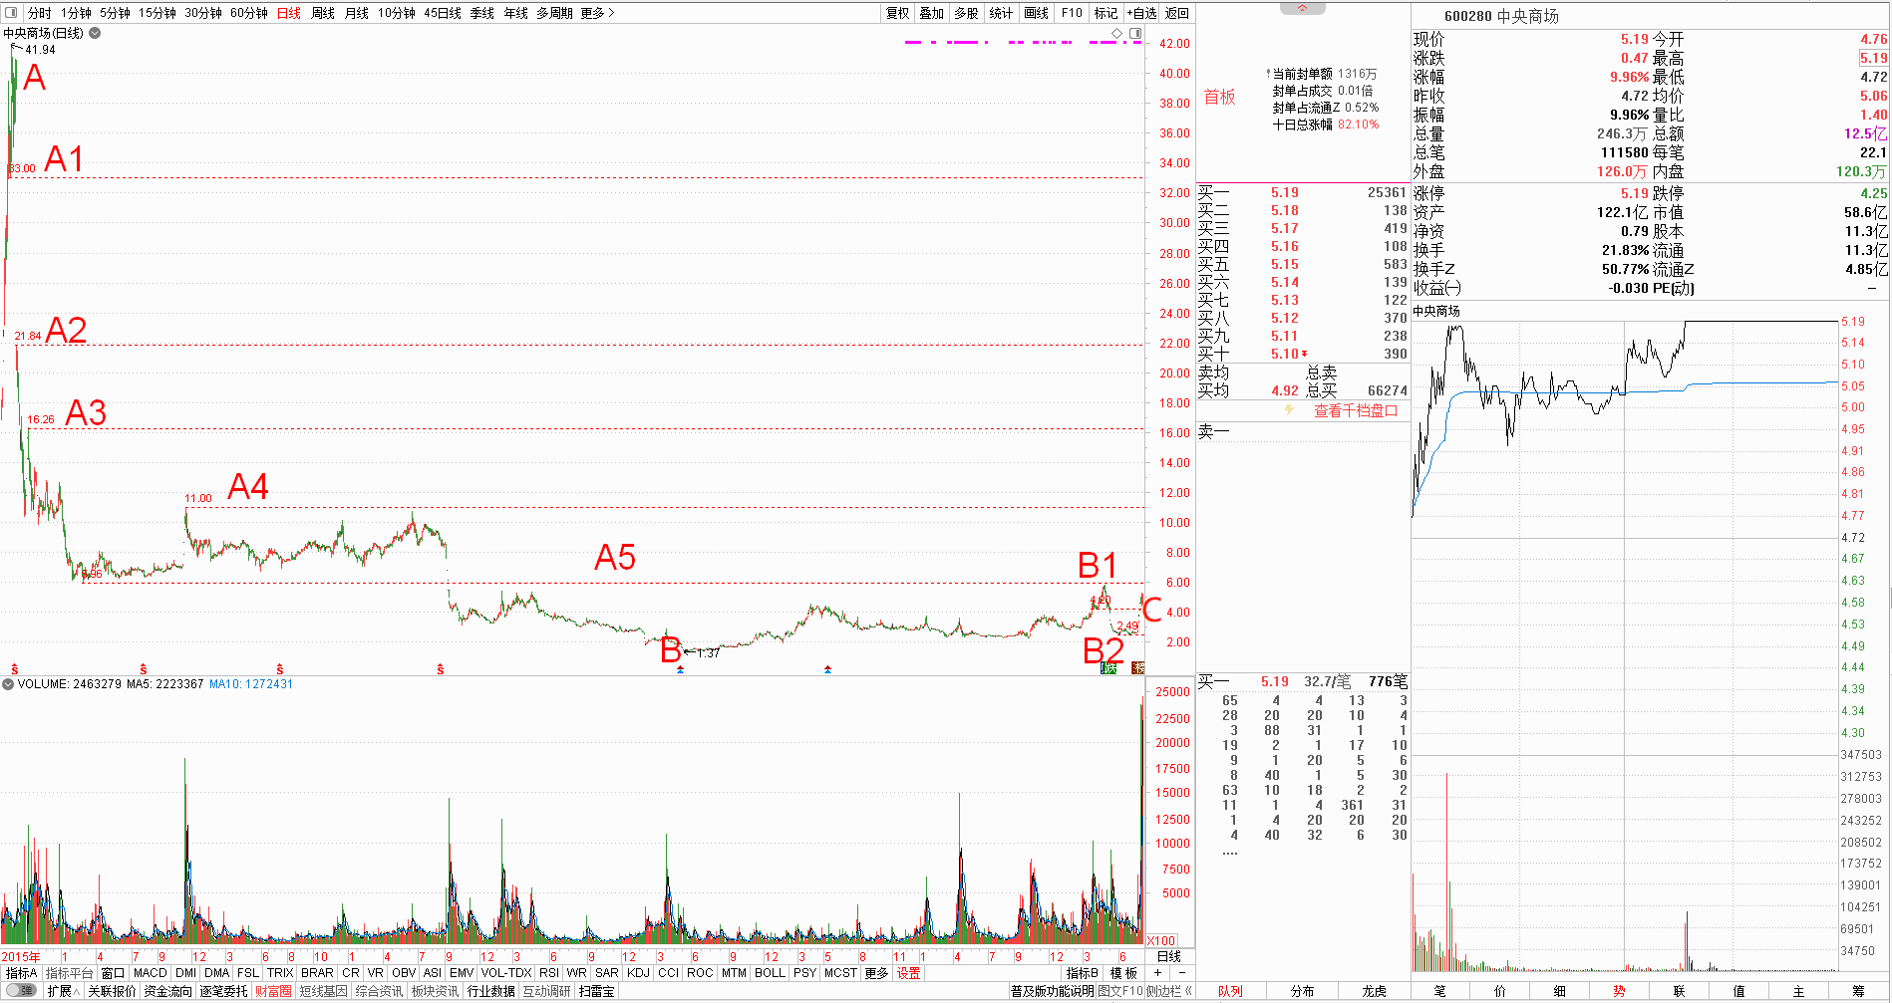Click the small panel icon beside the diamond

click(1135, 33)
